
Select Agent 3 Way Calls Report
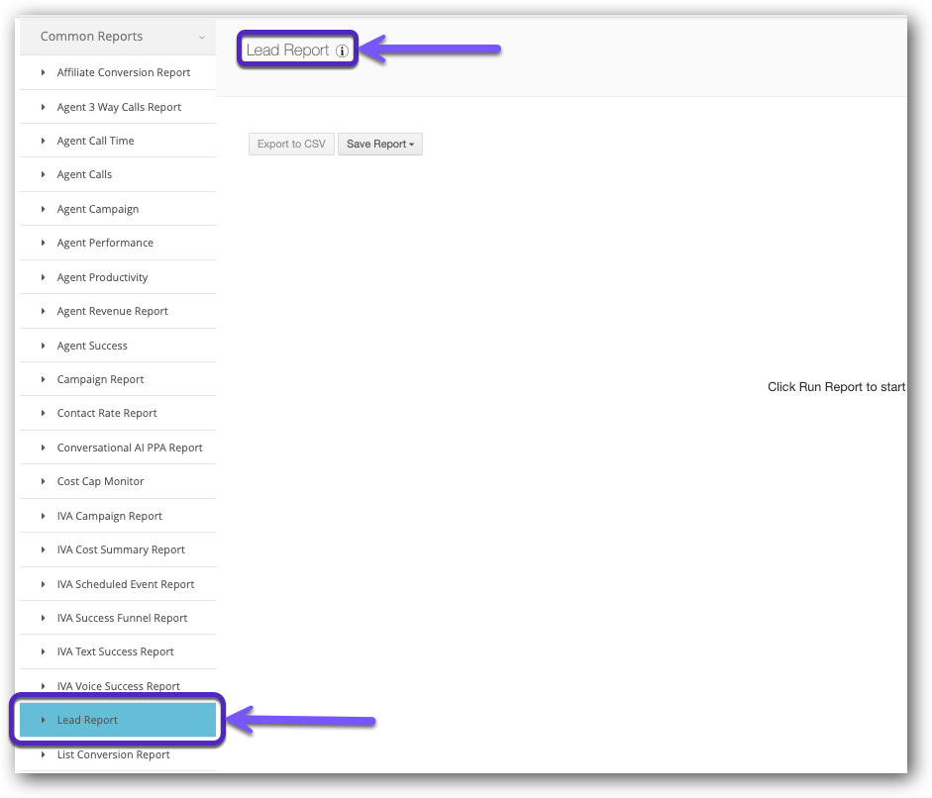pos(119,107)
